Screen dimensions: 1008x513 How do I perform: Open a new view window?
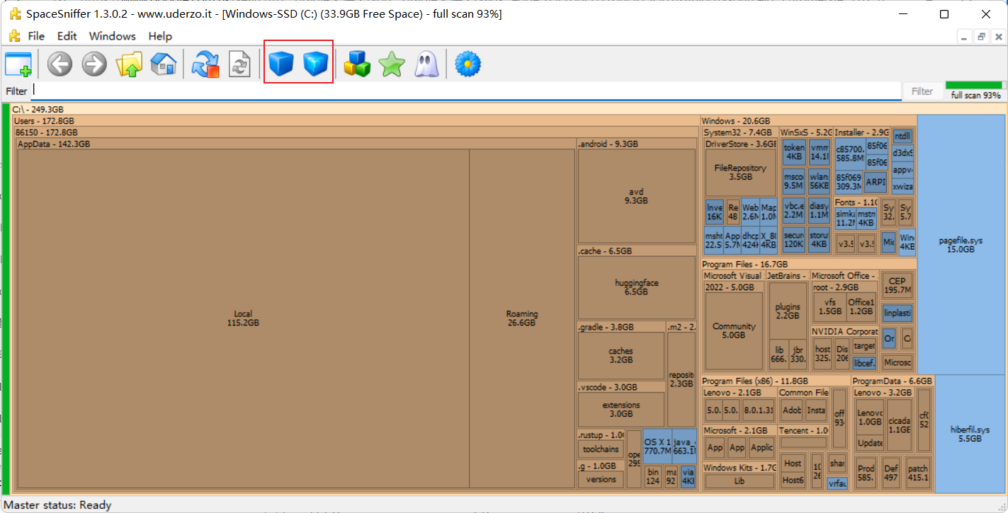[18, 65]
